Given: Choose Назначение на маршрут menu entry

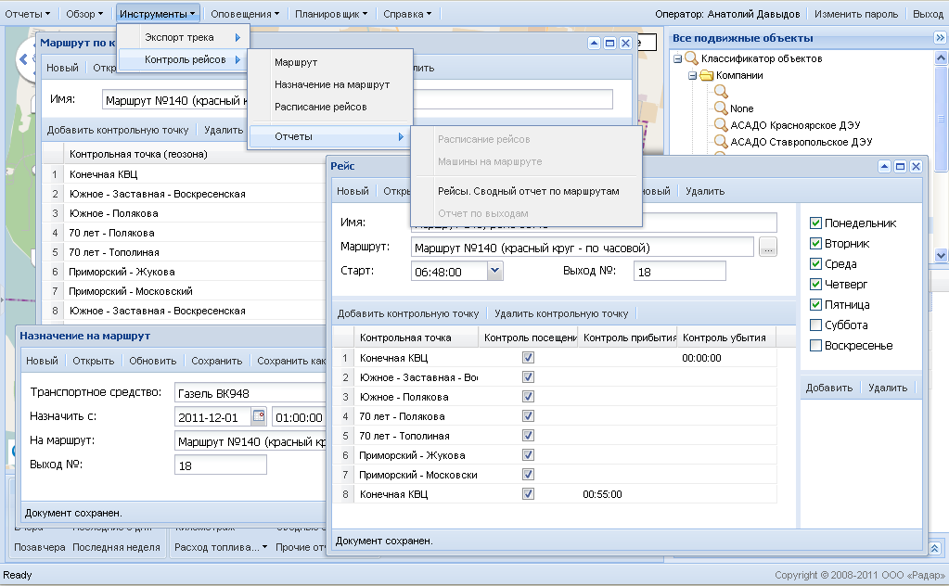Looking at the screenshot, I should pos(330,84).
